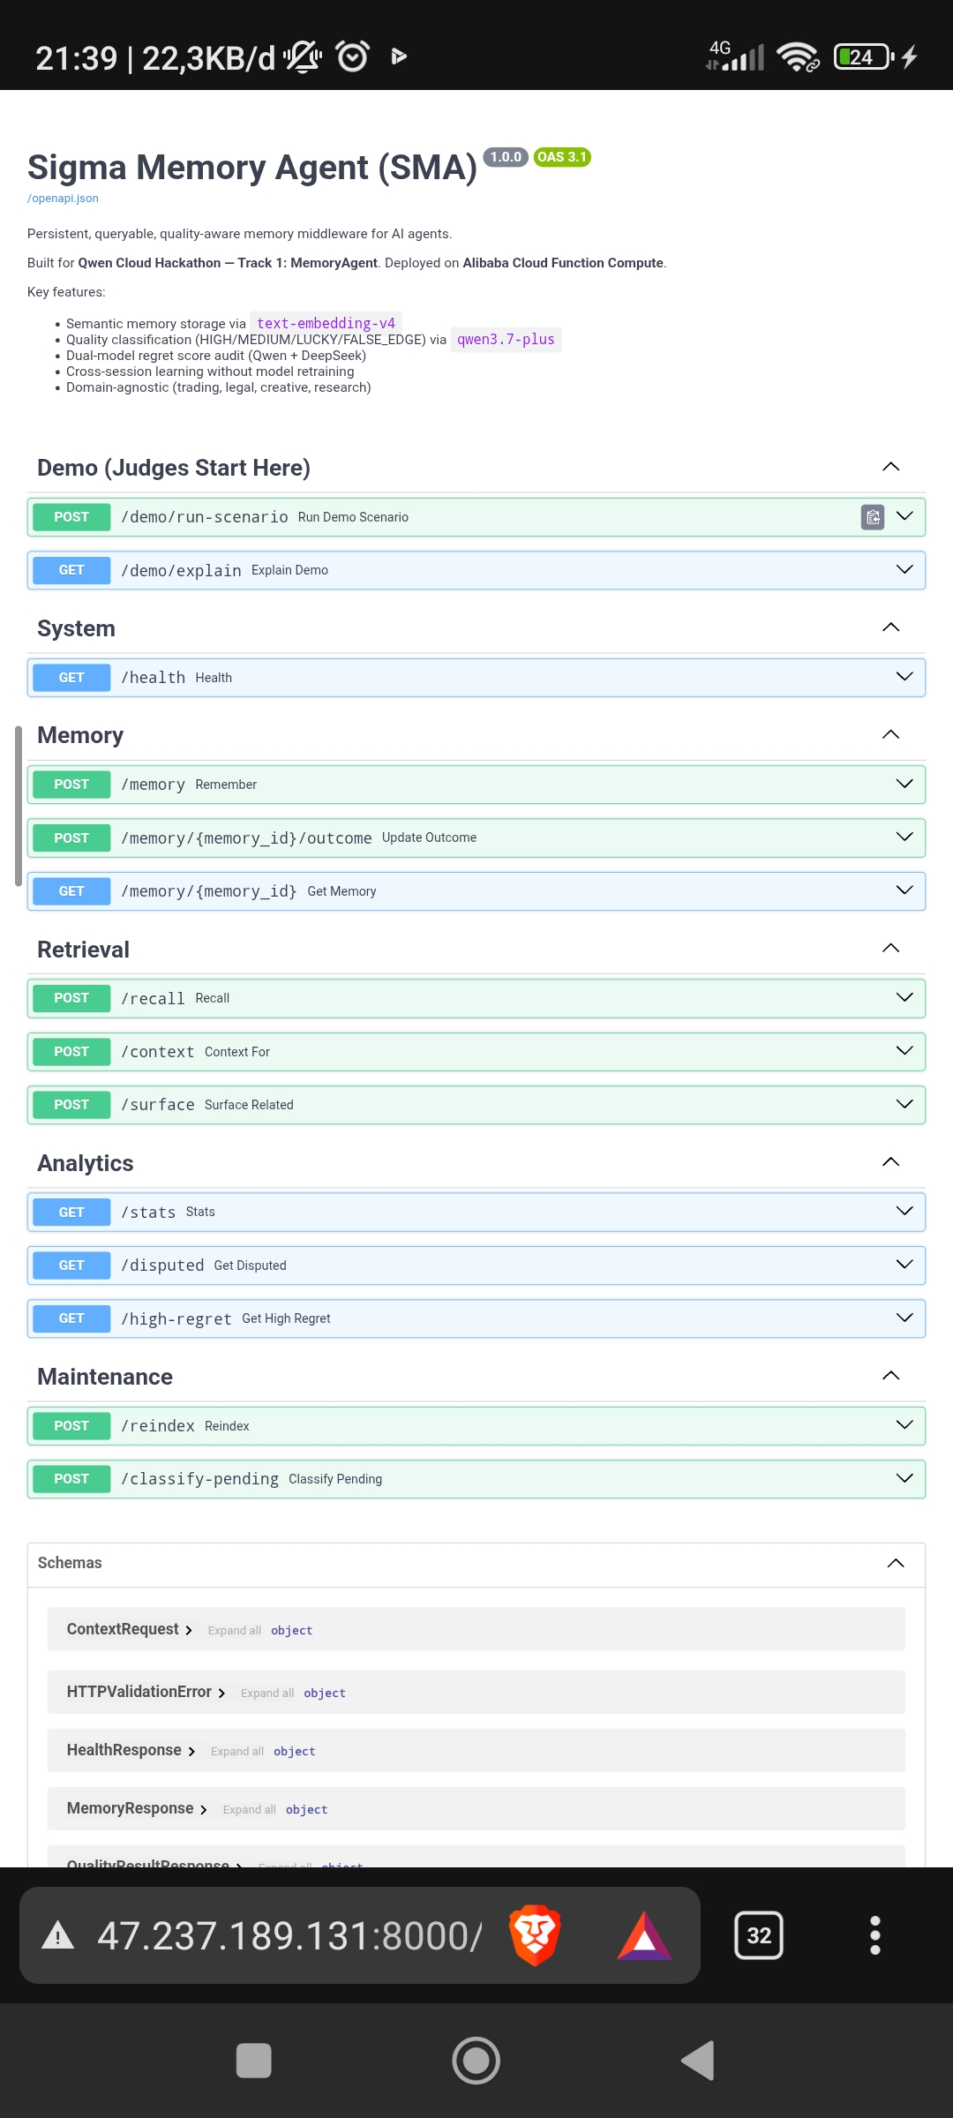Copy the /demo/run-scenario command to clipboard
This screenshot has height=2118, width=953.
(x=873, y=517)
